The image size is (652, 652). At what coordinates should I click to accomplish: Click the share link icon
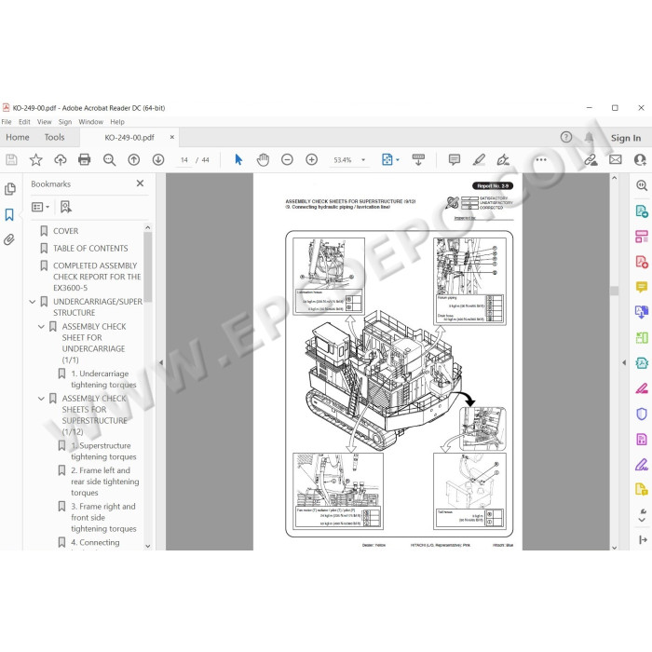pyautogui.click(x=591, y=159)
